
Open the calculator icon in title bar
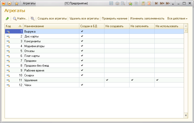coord(143,4)
